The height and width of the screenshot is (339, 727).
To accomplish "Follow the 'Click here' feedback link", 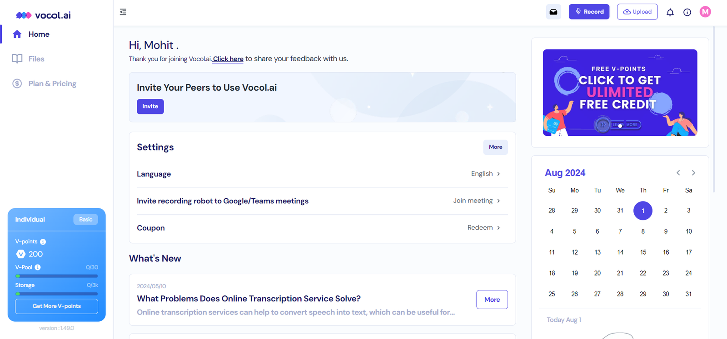I will coord(228,59).
